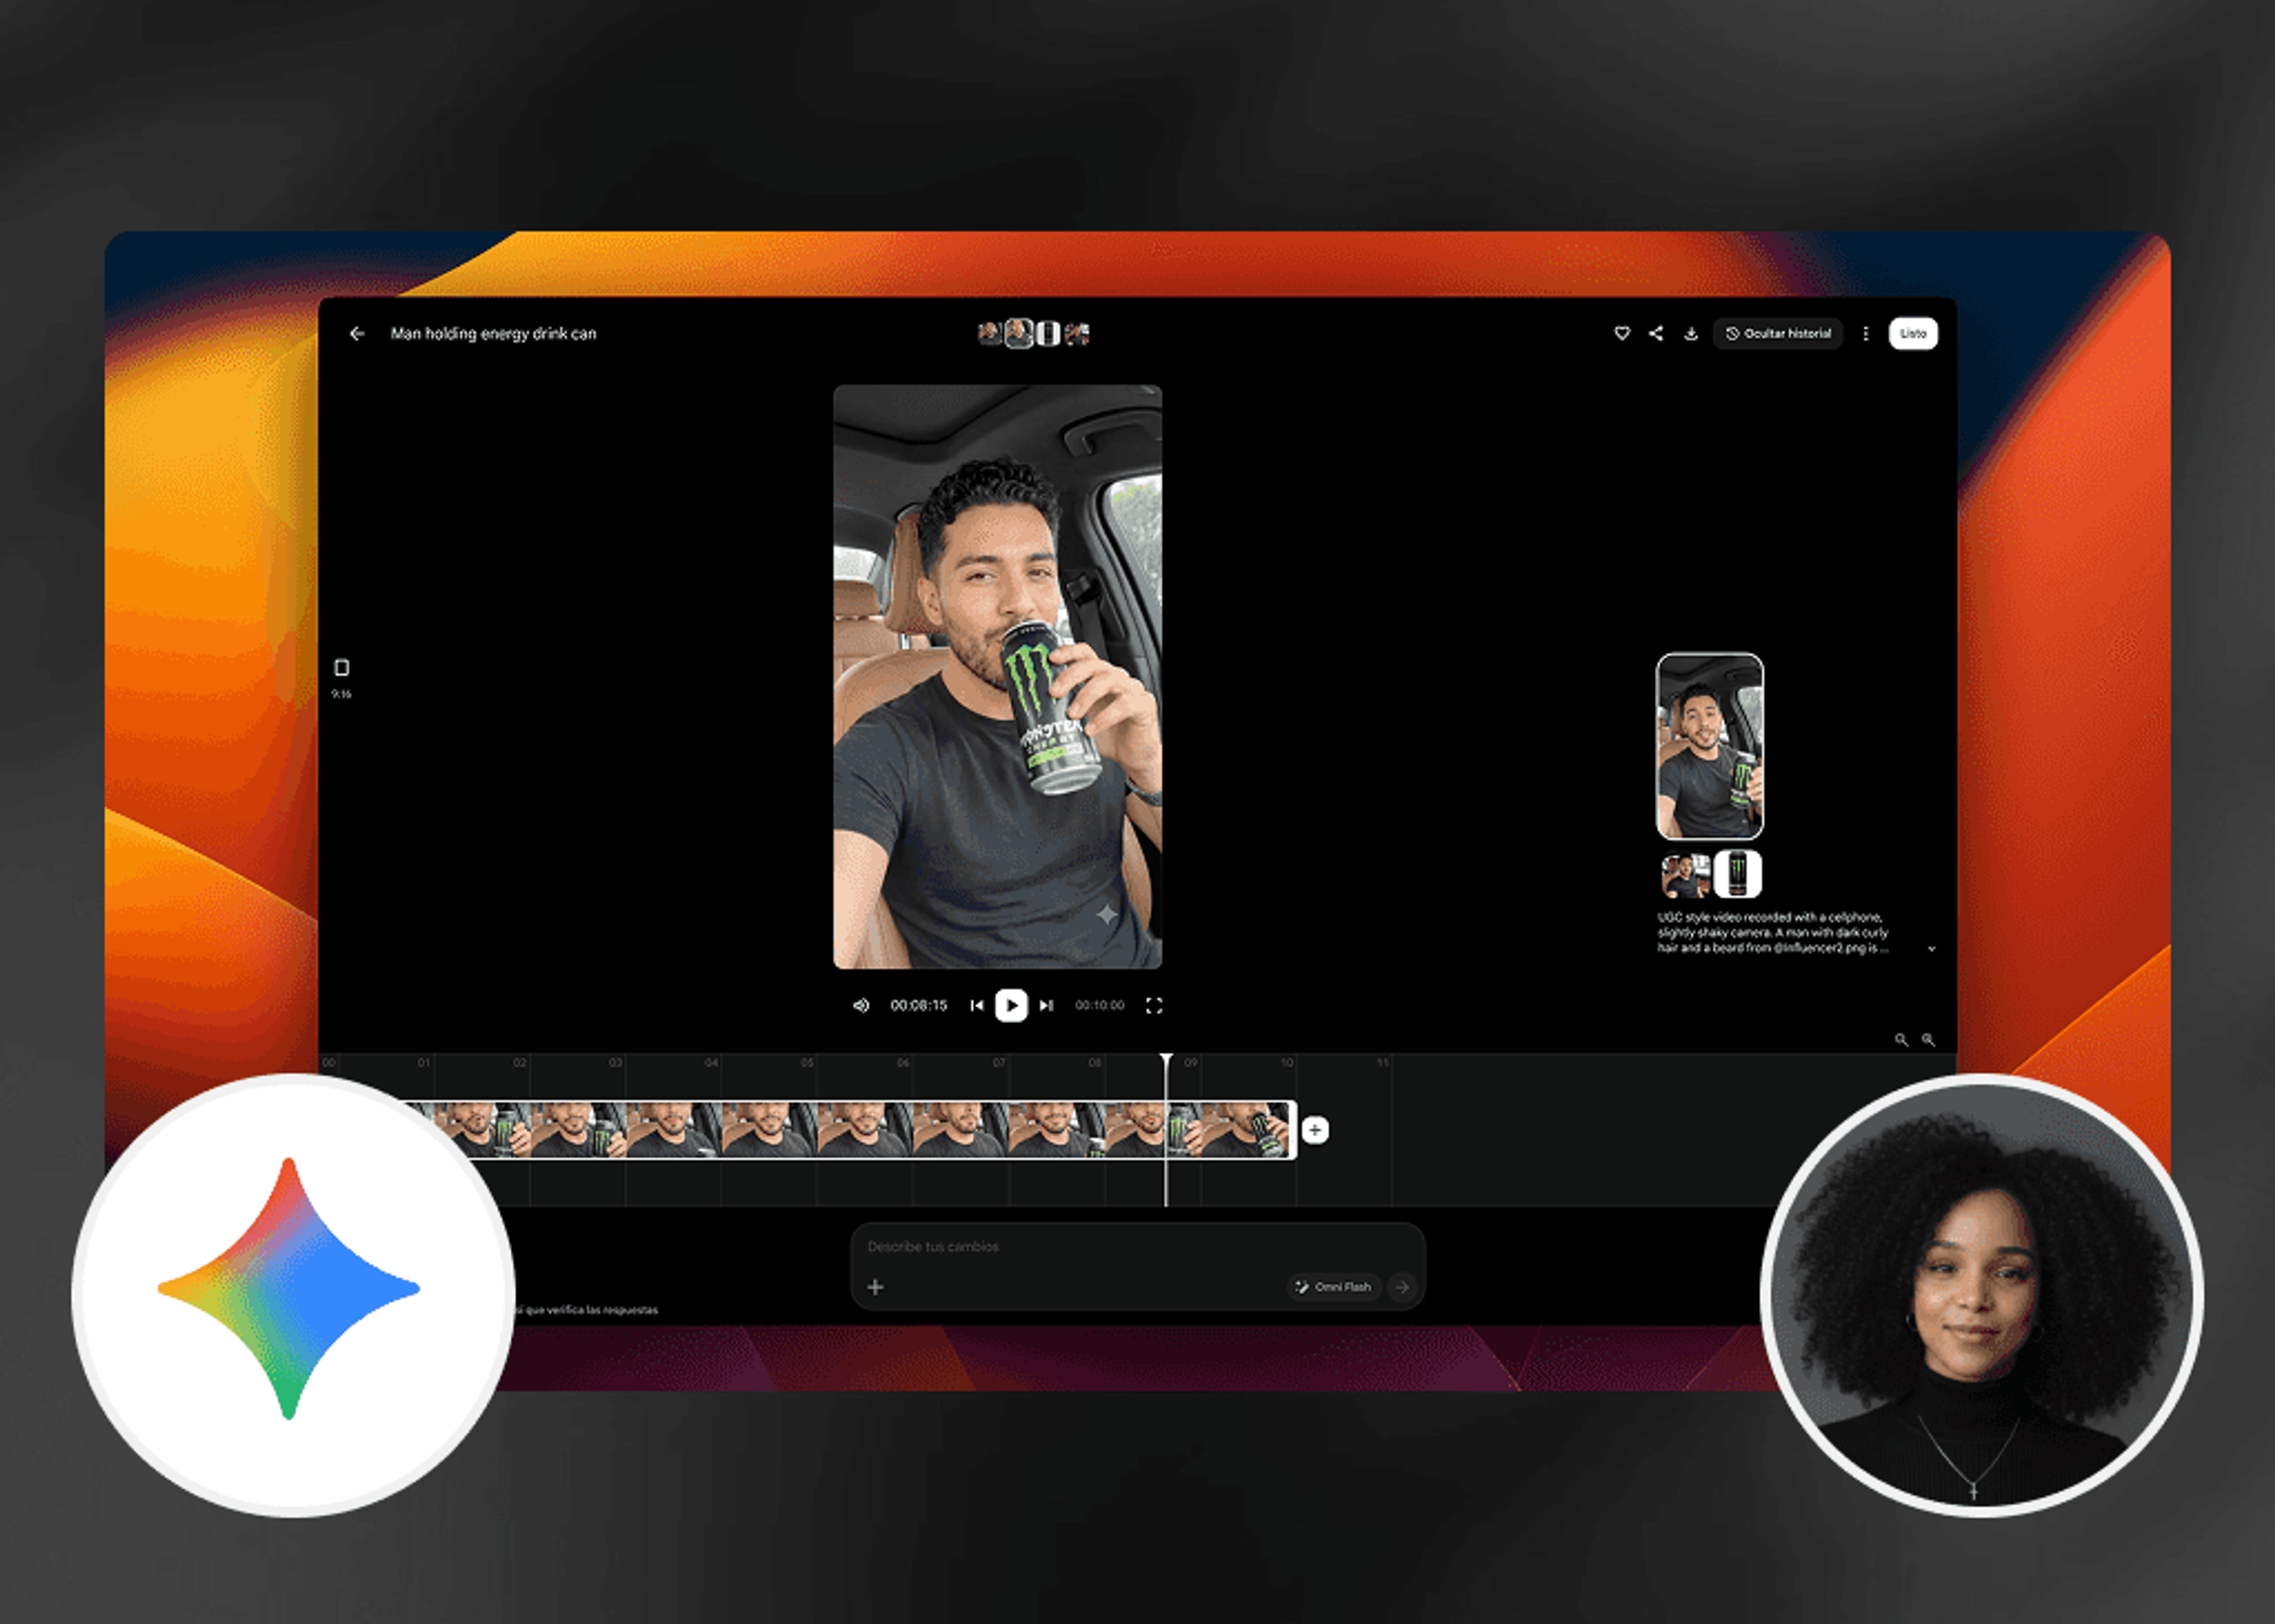
Task: Attach a file using the prompt plus icon
Action: tap(875, 1287)
